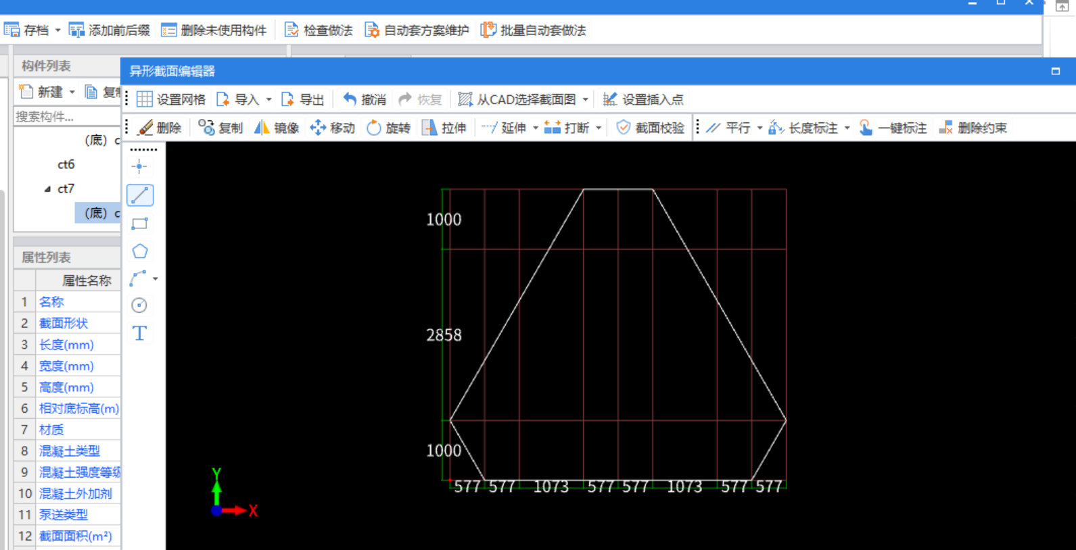Click 自动套方案维护 button
The height and width of the screenshot is (550, 1076).
pos(417,30)
